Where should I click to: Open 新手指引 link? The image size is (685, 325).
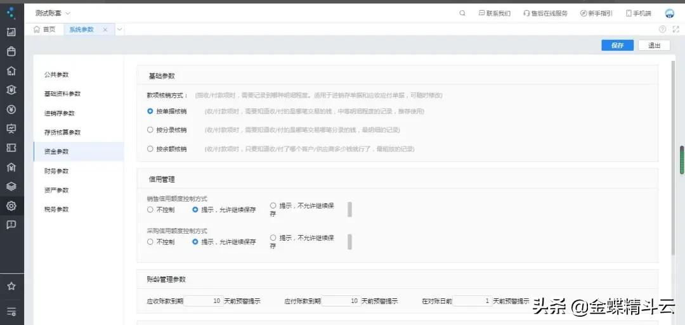point(596,13)
